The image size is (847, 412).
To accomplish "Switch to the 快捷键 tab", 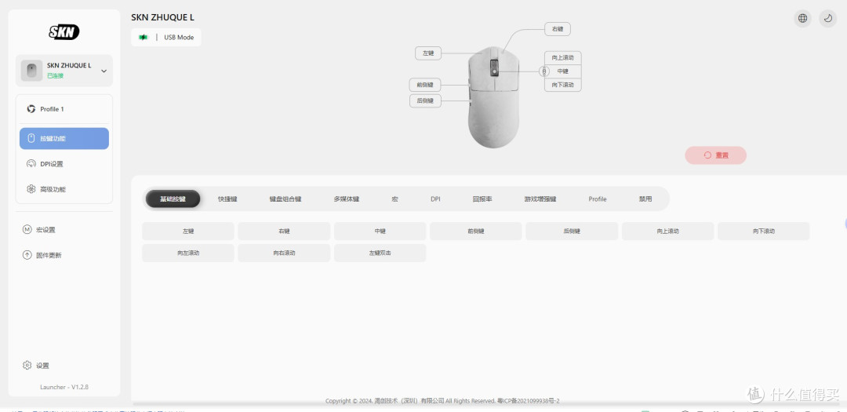I will point(227,199).
